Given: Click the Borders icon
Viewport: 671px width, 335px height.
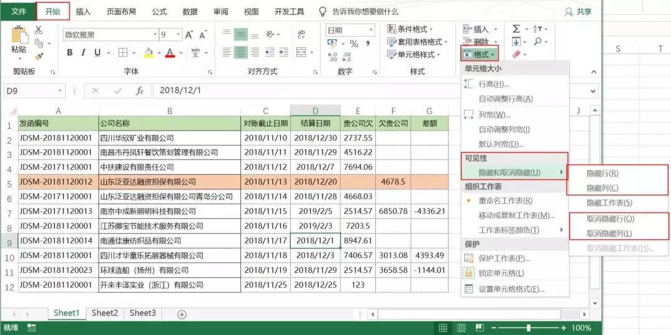Looking at the screenshot, I should coord(123,53).
